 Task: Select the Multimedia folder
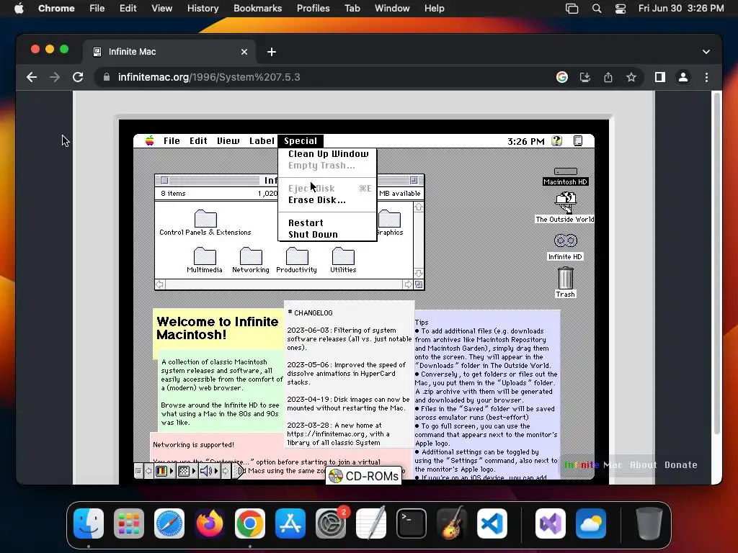(205, 256)
